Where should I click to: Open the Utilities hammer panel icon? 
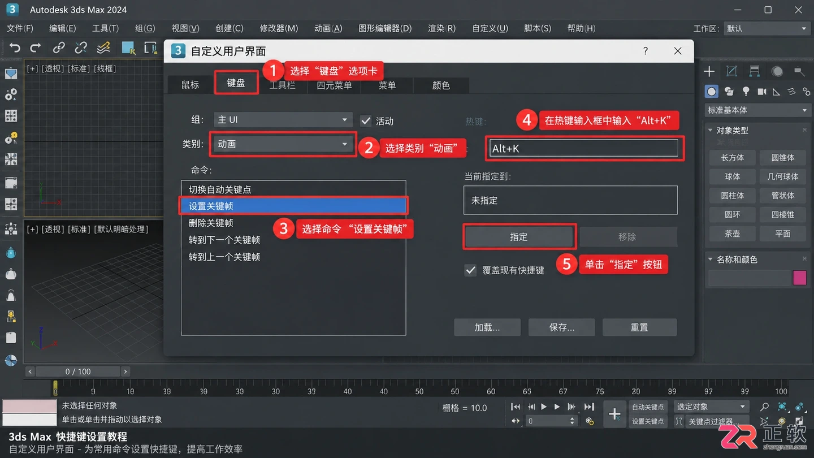click(x=799, y=71)
